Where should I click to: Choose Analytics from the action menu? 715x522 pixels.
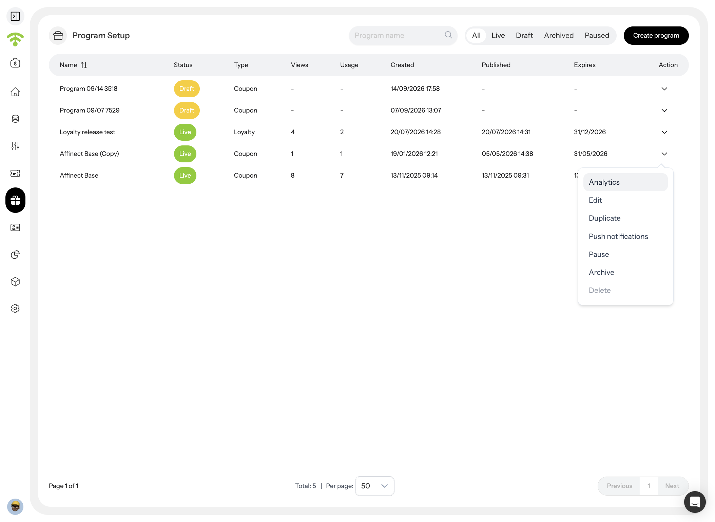tap(625, 182)
